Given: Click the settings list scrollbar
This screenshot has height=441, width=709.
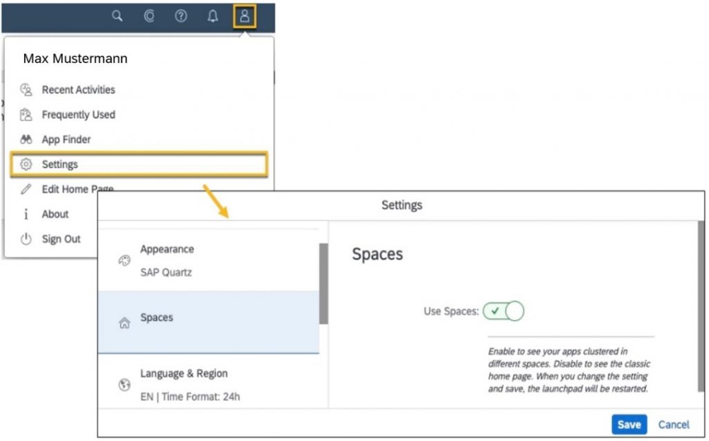Looking at the screenshot, I should click(x=323, y=284).
